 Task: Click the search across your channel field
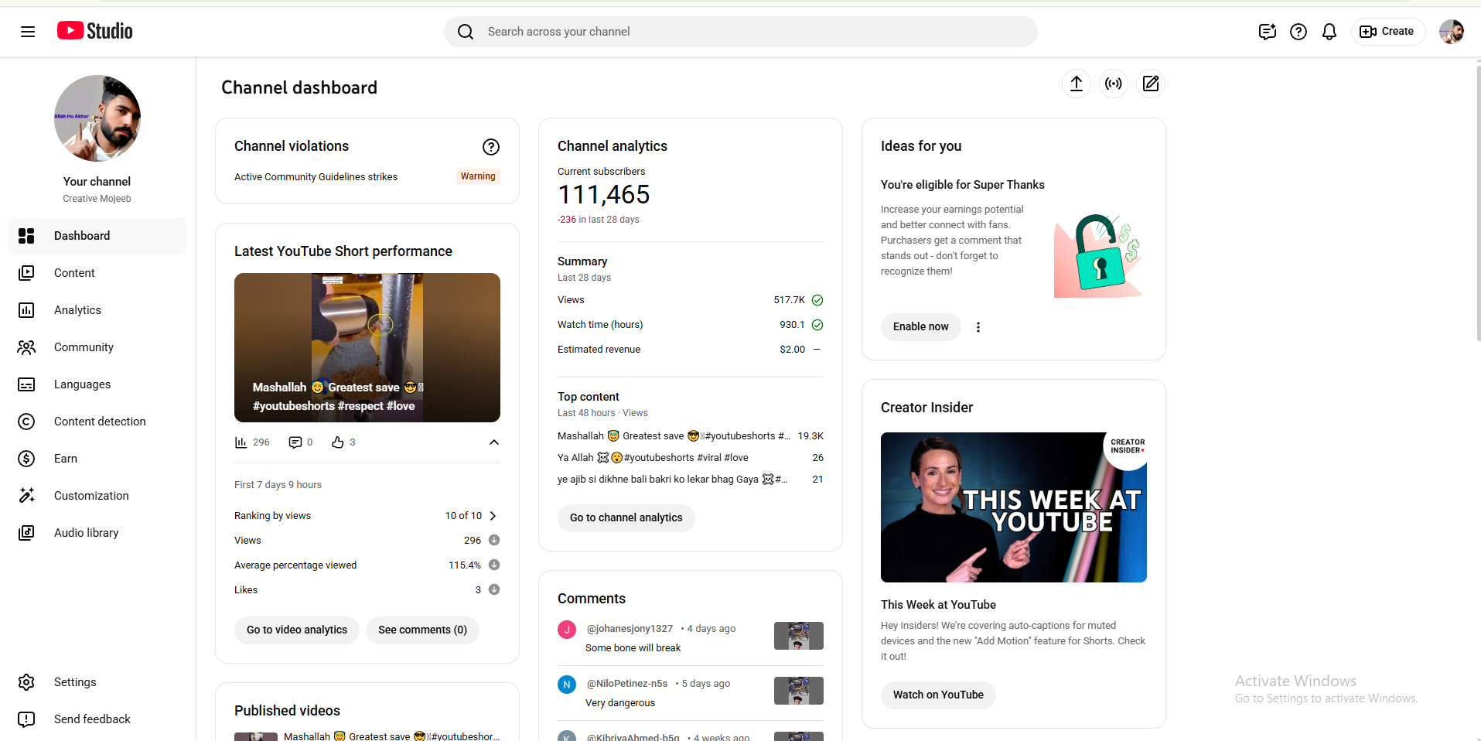pos(740,32)
